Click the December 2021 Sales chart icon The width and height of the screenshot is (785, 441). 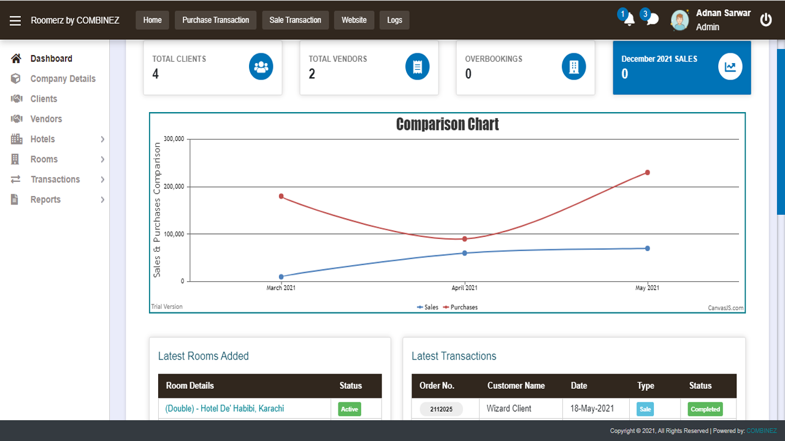730,67
